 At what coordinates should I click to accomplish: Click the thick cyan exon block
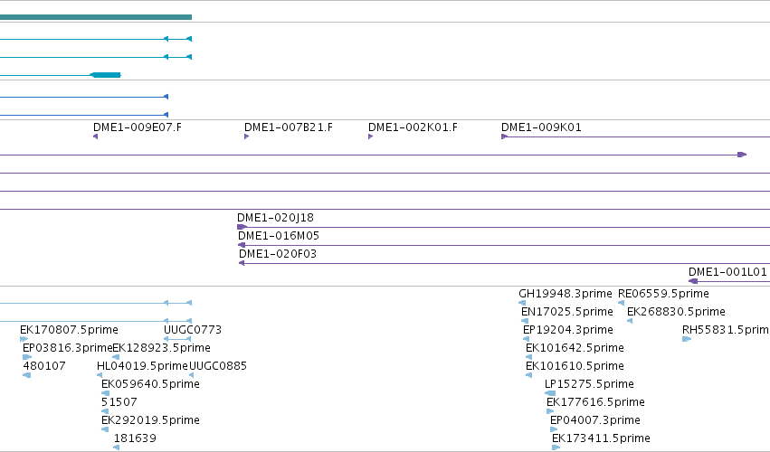(x=105, y=75)
